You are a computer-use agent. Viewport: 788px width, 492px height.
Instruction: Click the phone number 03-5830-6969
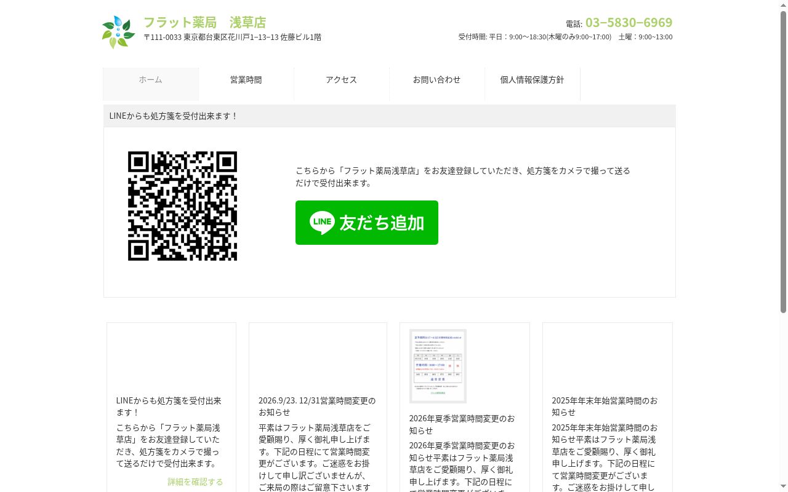(x=629, y=23)
